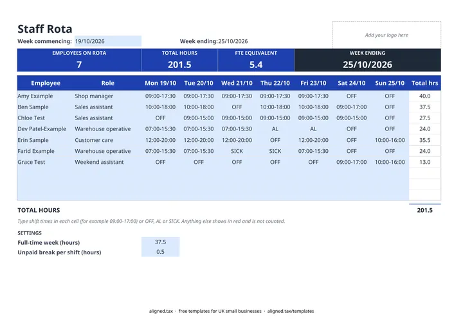Select the 'Farid Example' employee cell
The width and height of the screenshot is (463, 327).
(46, 151)
